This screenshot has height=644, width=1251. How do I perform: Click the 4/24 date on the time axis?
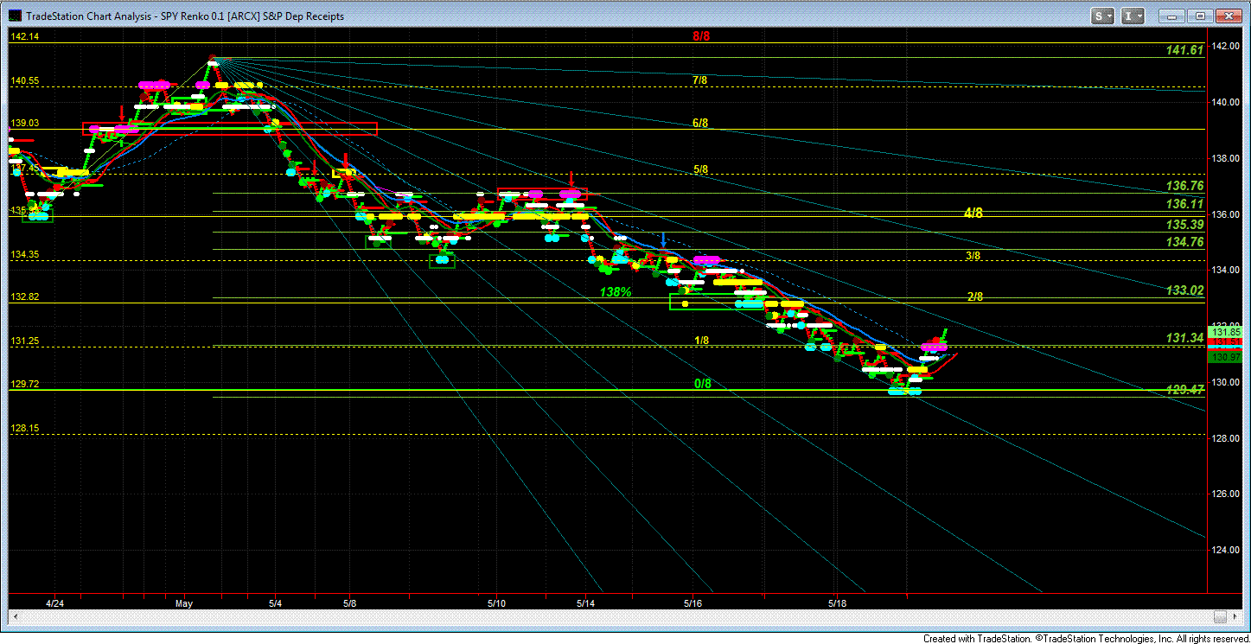tap(55, 602)
